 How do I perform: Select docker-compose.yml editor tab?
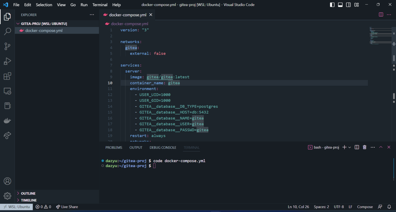(127, 15)
